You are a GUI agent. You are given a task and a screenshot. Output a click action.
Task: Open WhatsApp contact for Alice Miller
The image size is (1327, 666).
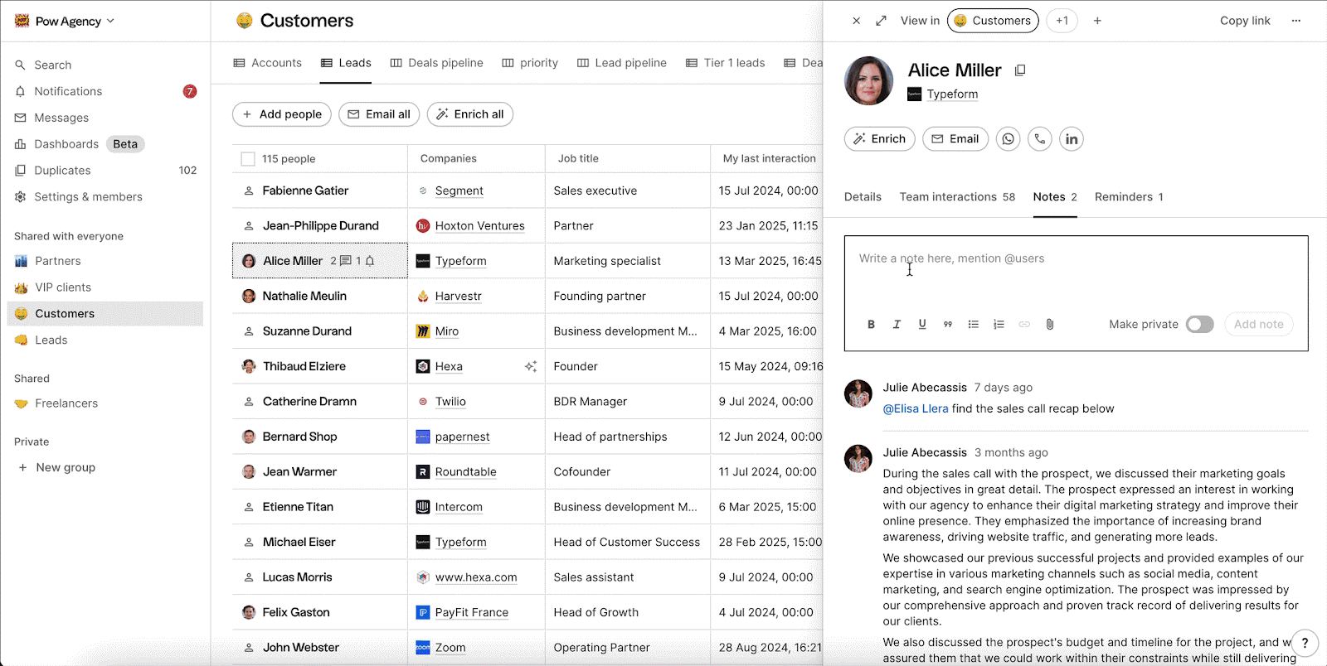tap(1009, 139)
